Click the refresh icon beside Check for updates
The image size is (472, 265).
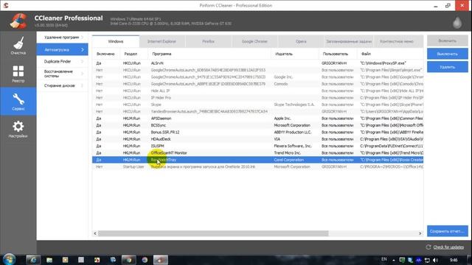(428, 247)
